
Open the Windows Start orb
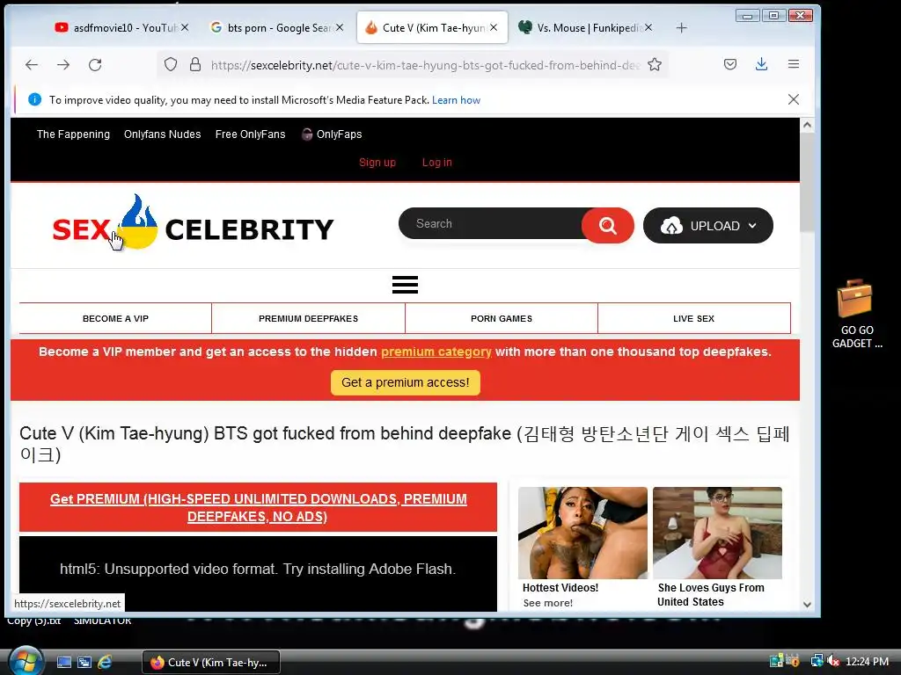26,661
